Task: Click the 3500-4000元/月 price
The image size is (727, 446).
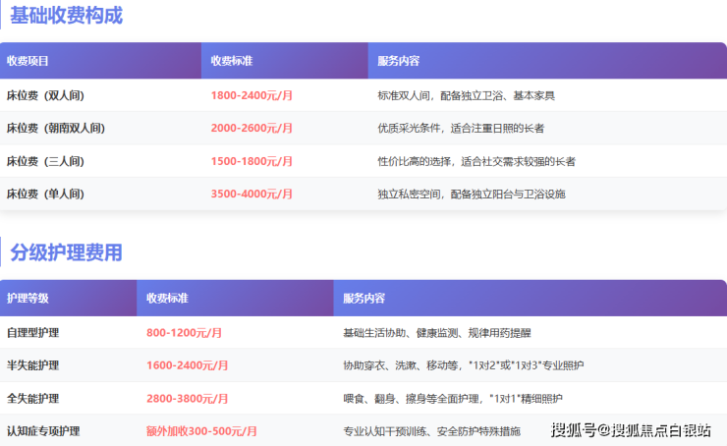Action: tap(252, 194)
